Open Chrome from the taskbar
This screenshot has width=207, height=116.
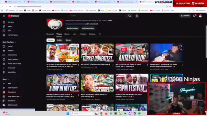pyautogui.click(x=101, y=113)
